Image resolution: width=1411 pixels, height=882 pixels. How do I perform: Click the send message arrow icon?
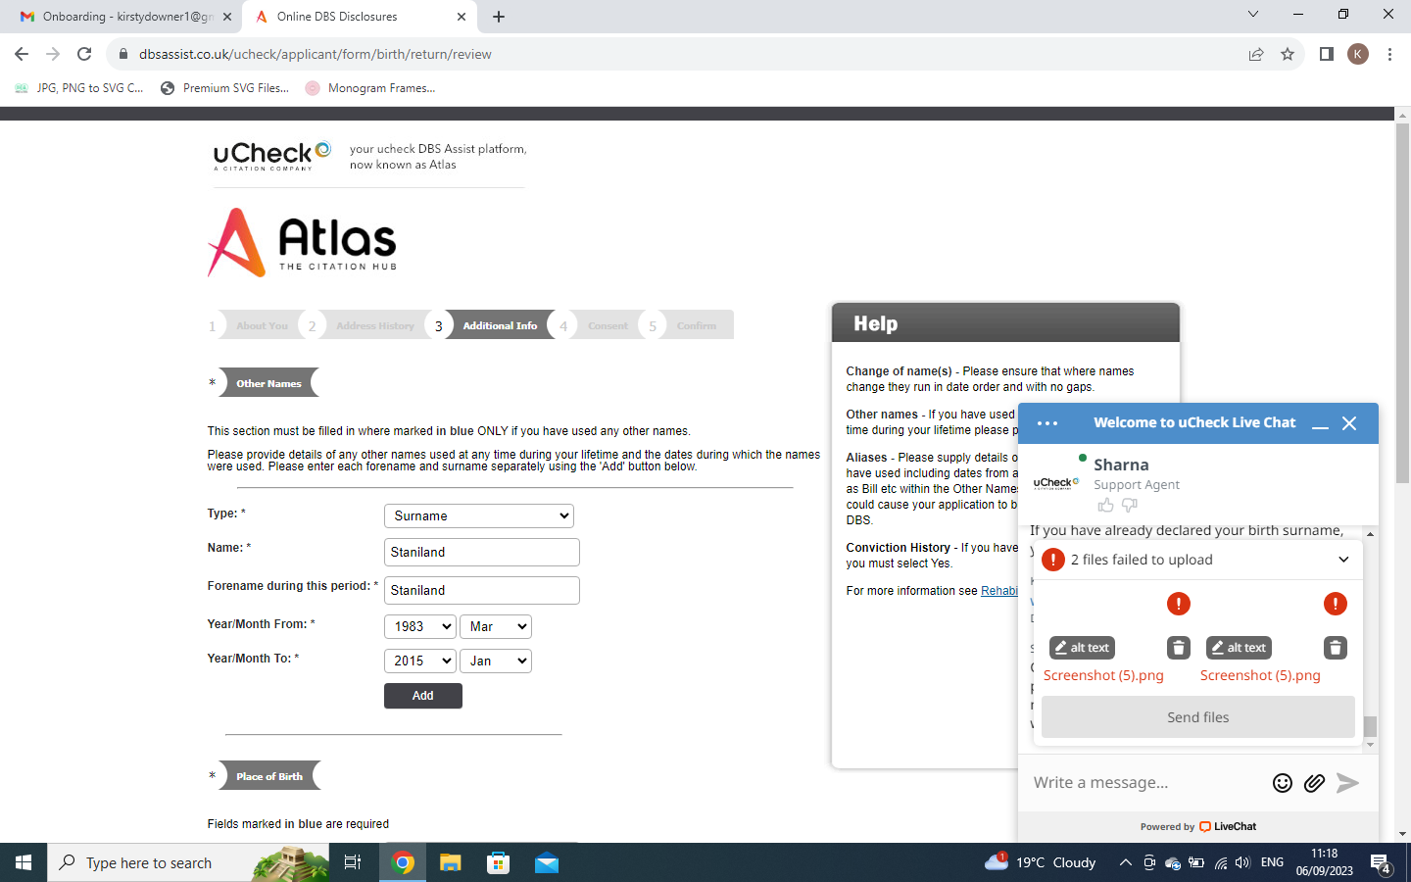1348,782
